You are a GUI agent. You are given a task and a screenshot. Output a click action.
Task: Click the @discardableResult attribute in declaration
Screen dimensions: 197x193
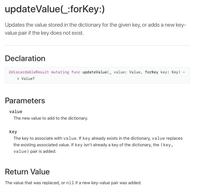pyautogui.click(x=29, y=72)
